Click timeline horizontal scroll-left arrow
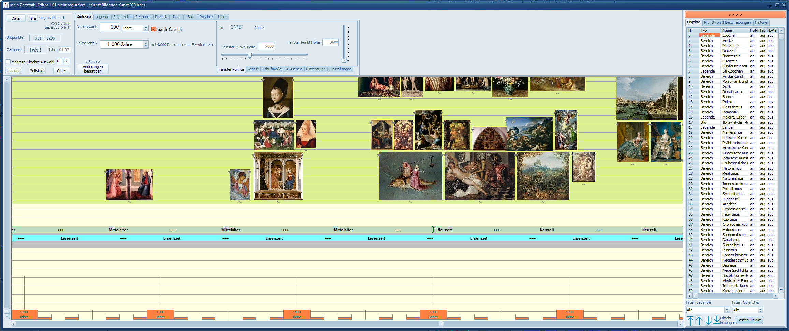 (x=14, y=324)
